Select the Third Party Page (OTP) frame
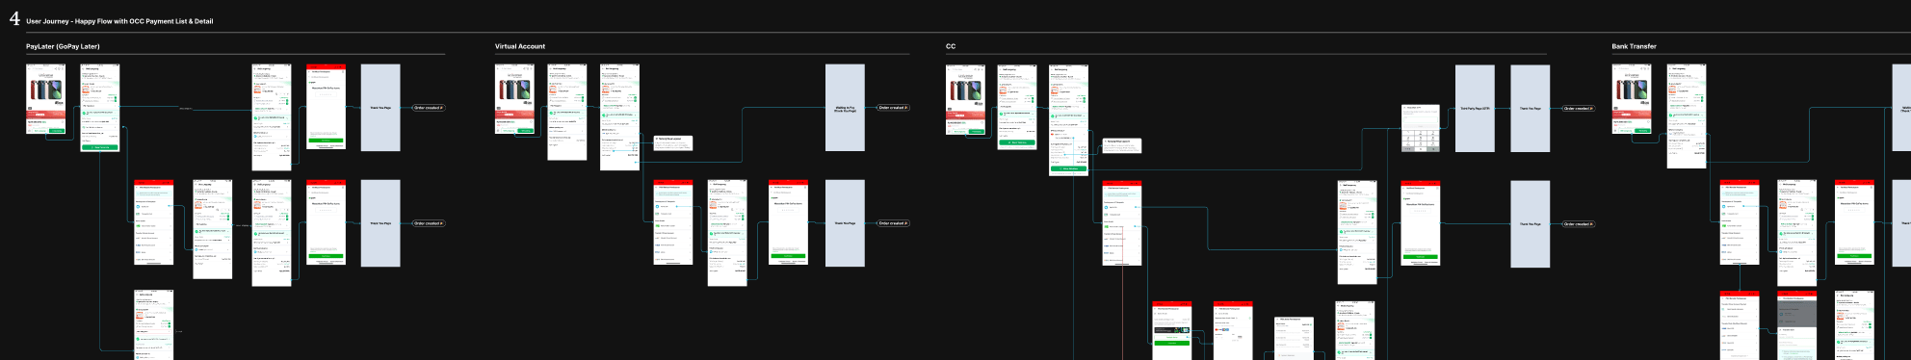Screen dimensions: 1911x360 coord(1475,109)
